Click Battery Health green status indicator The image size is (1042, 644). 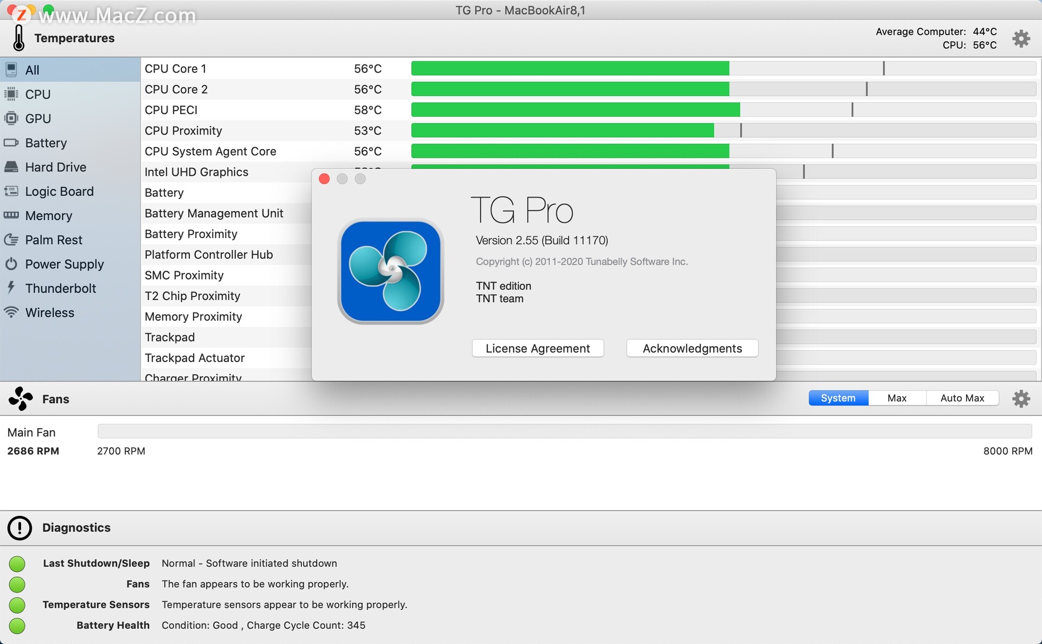tap(17, 626)
